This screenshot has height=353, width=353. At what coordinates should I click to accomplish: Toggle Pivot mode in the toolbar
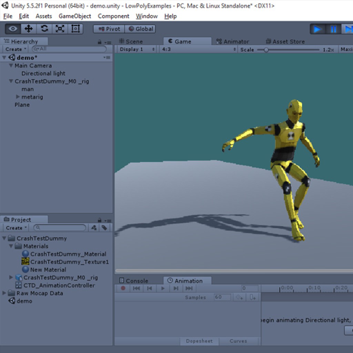108,29
